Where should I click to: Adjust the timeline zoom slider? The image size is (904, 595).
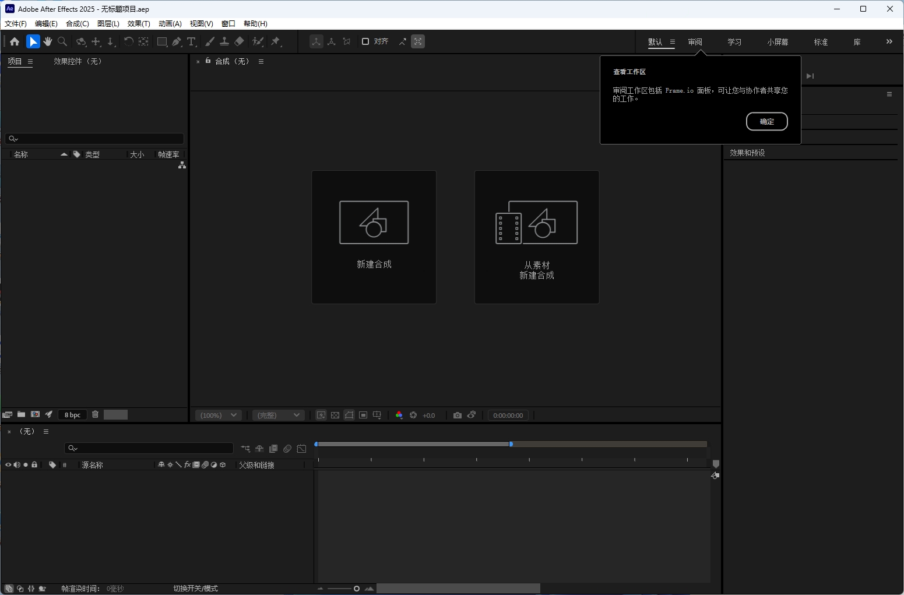click(x=356, y=589)
